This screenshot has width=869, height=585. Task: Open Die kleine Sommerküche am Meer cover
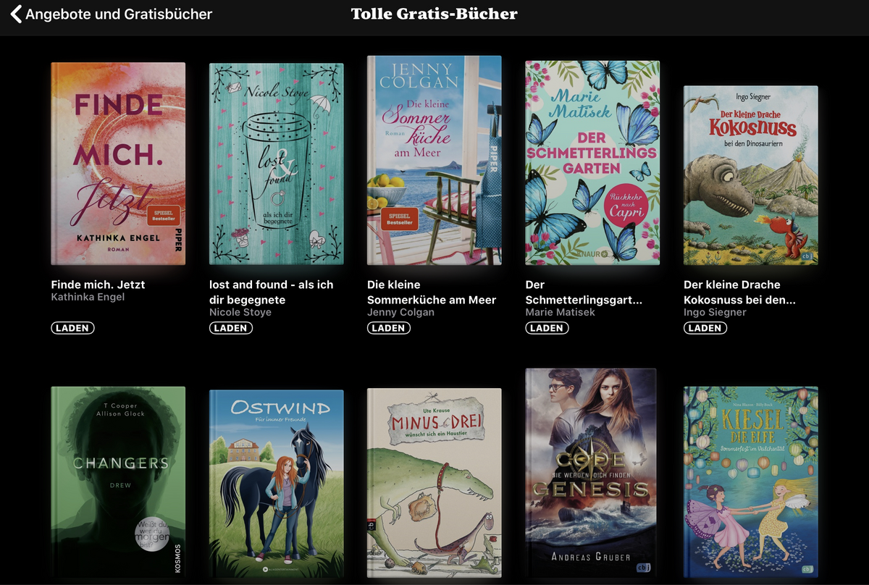(x=434, y=160)
